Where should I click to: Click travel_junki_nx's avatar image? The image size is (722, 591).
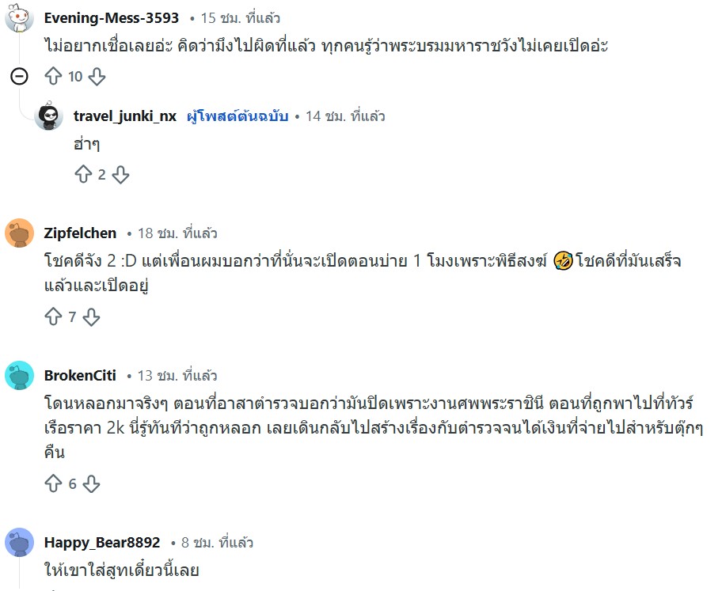point(49,116)
